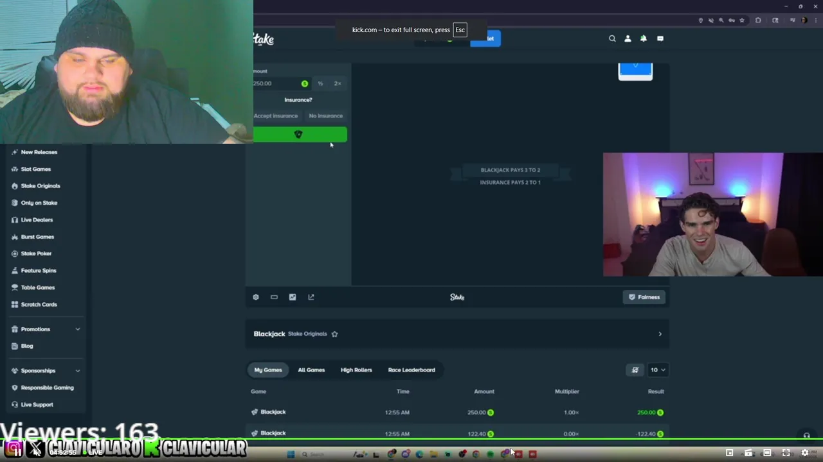
Task: Open the Stake user profile icon
Action: (628, 38)
